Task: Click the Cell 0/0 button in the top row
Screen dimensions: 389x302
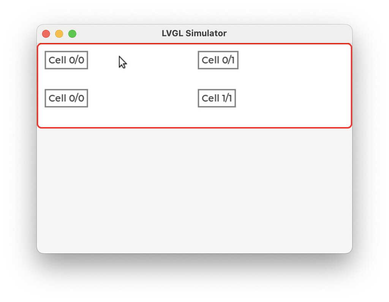Action: (x=66, y=60)
